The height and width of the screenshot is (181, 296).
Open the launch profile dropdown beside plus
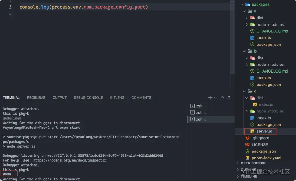(x=215, y=98)
